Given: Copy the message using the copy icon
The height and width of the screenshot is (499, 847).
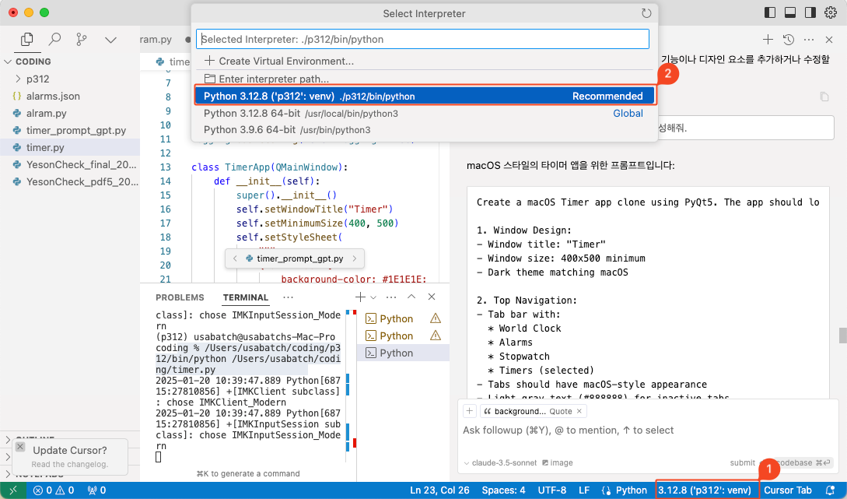Looking at the screenshot, I should [824, 97].
